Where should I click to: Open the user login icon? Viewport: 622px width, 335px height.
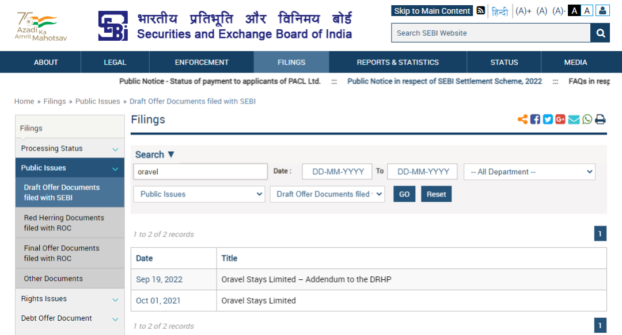(602, 11)
